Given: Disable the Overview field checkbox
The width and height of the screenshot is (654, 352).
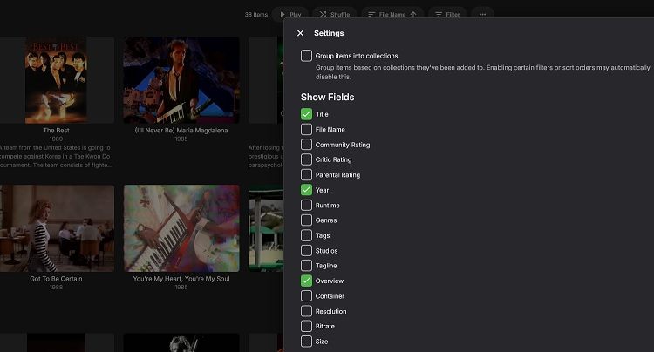Looking at the screenshot, I should pos(306,281).
